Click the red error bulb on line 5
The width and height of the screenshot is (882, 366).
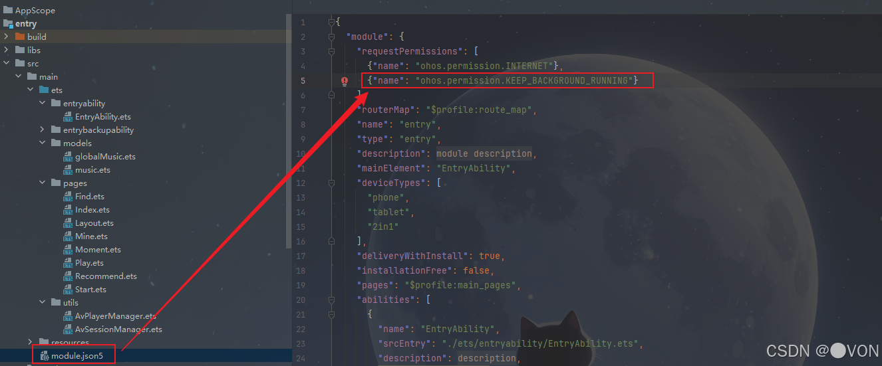(x=345, y=81)
